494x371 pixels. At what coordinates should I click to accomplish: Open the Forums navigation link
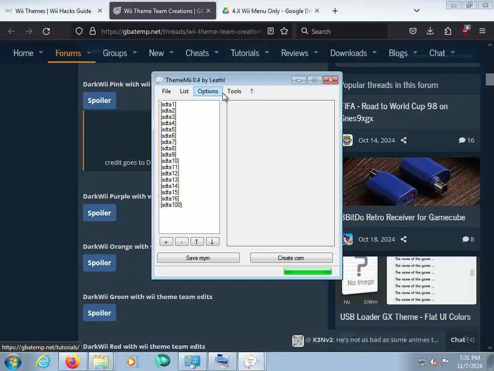(x=68, y=53)
